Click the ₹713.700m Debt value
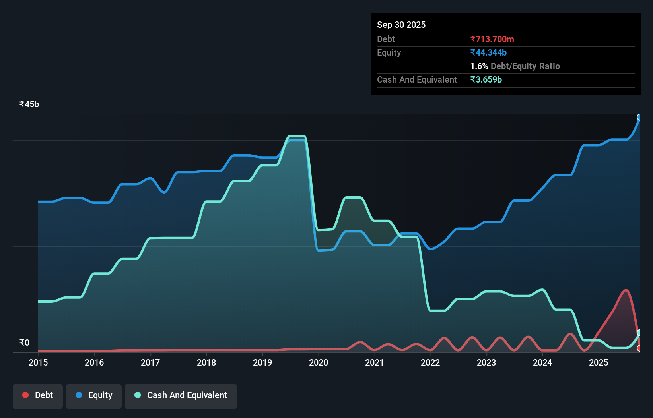The image size is (653, 418). (492, 39)
